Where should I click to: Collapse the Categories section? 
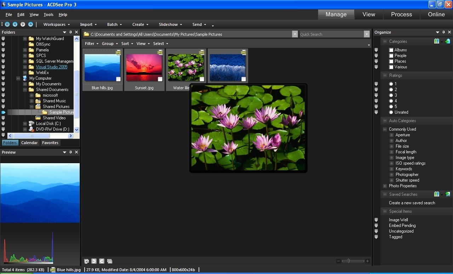tap(384, 41)
